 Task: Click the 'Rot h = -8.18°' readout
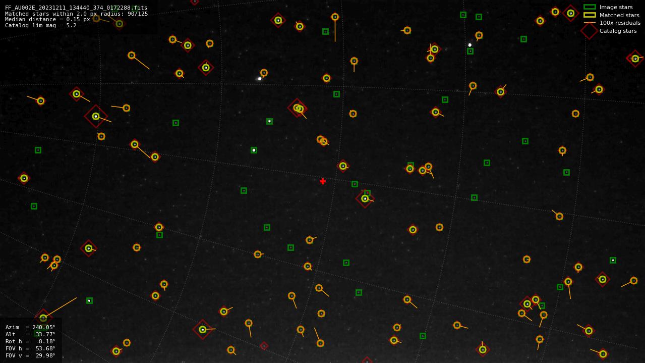[30, 341]
